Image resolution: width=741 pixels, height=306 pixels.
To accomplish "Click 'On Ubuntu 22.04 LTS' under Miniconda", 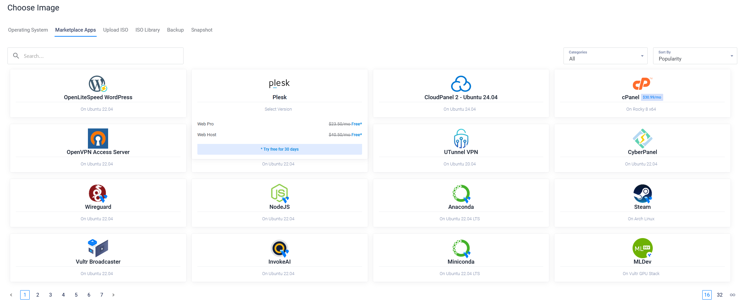I will coord(460,274).
